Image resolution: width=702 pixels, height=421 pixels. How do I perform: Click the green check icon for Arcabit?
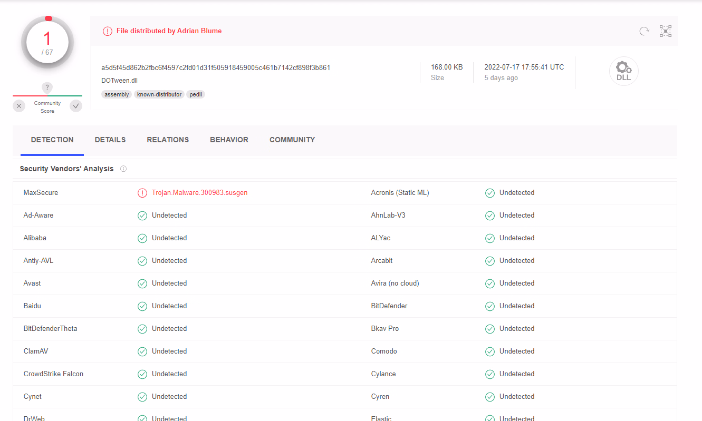point(490,261)
